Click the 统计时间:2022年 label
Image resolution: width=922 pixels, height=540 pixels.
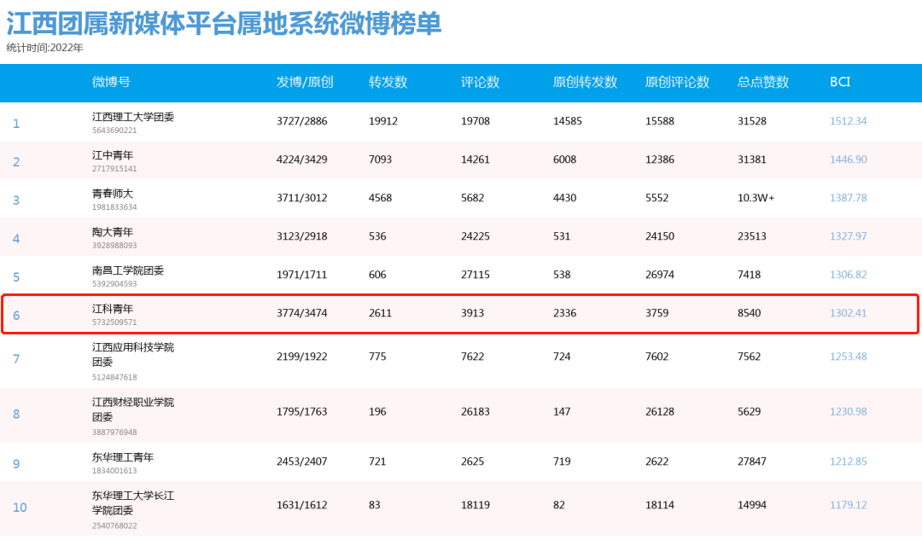point(44,48)
